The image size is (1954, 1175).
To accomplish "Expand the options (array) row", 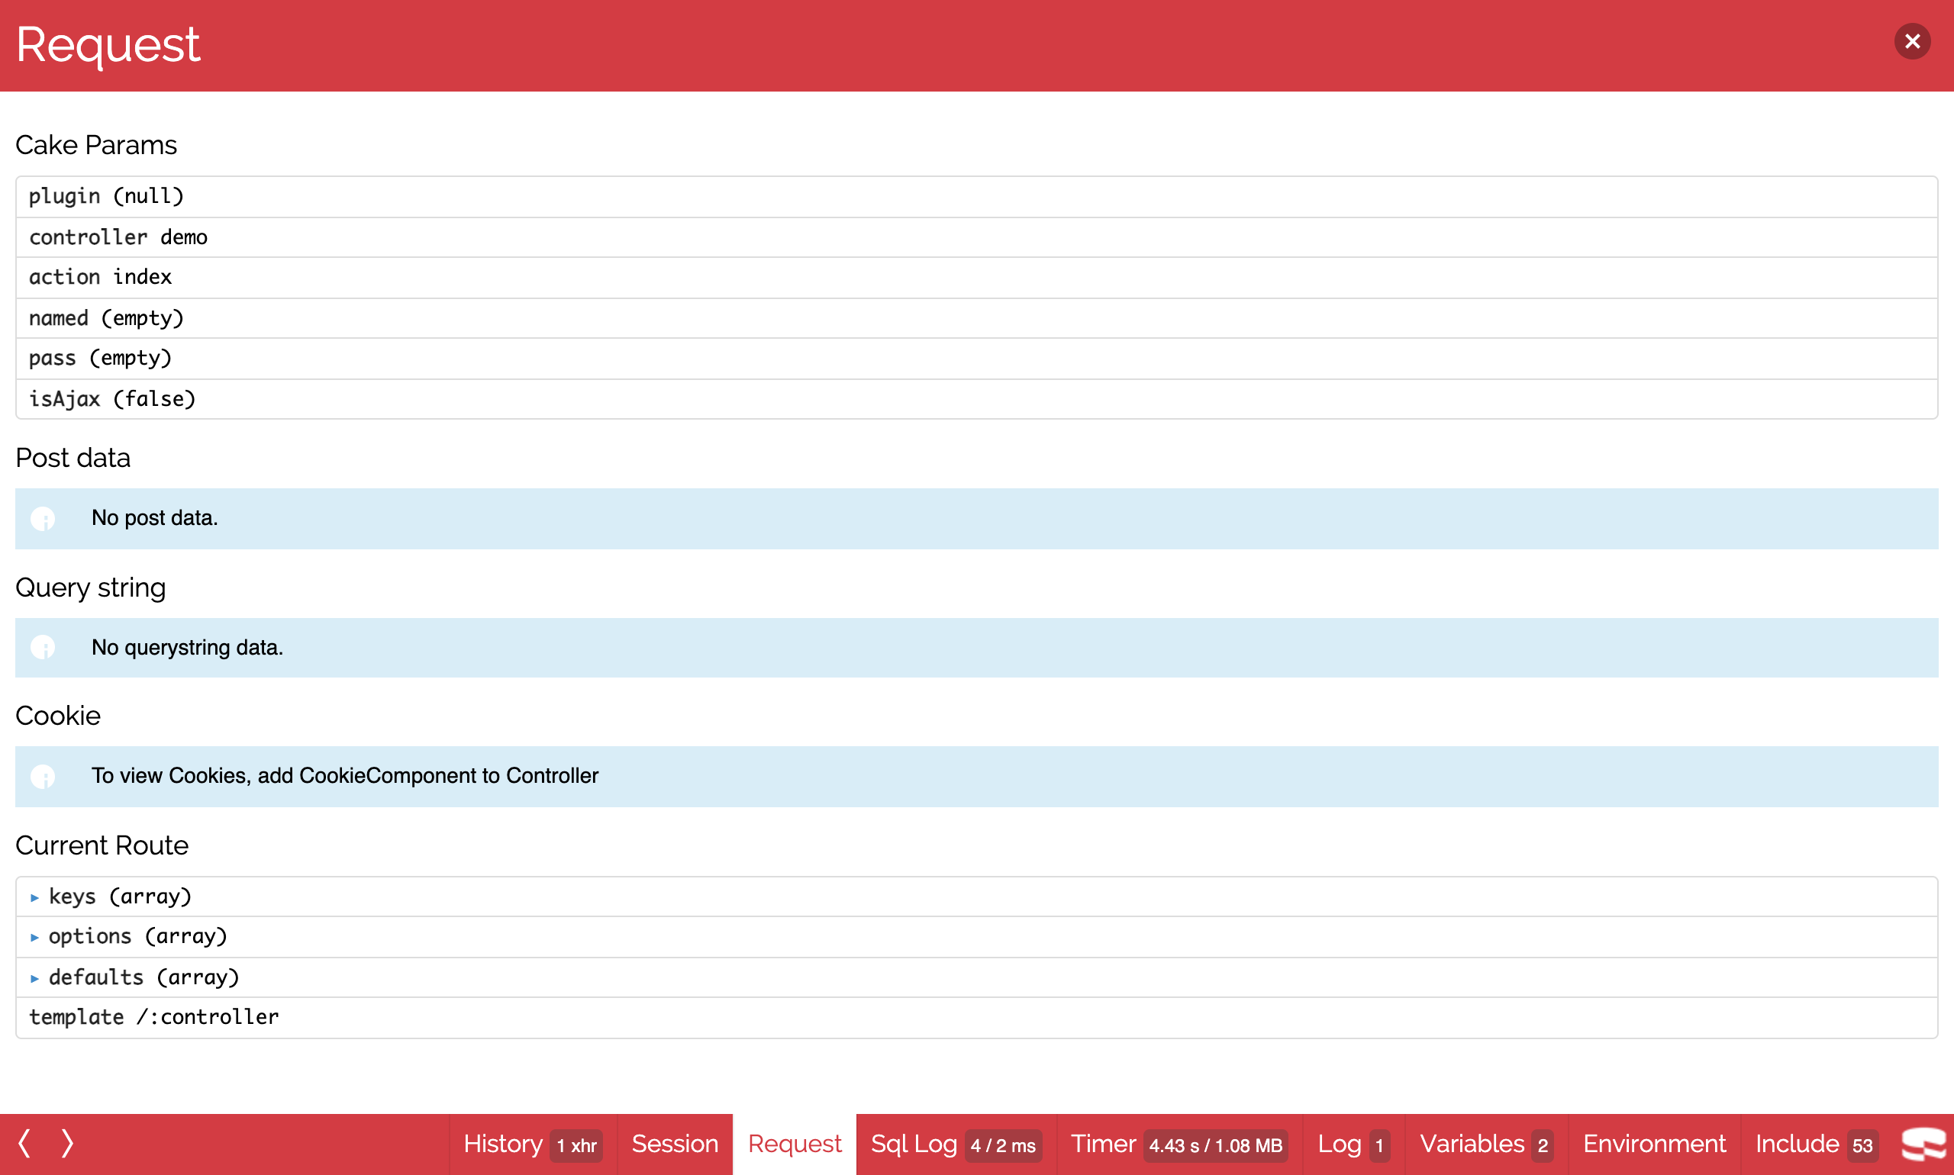I will pos(976,937).
